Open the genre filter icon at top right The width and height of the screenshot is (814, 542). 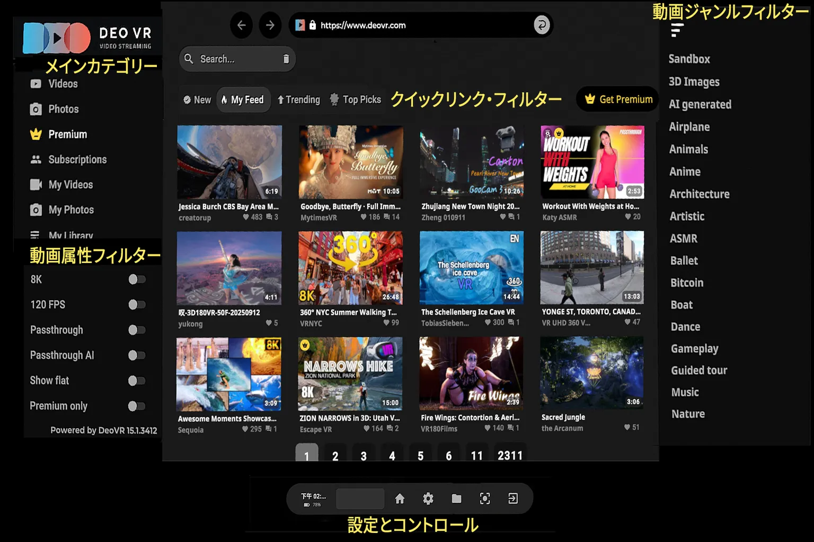pos(676,31)
